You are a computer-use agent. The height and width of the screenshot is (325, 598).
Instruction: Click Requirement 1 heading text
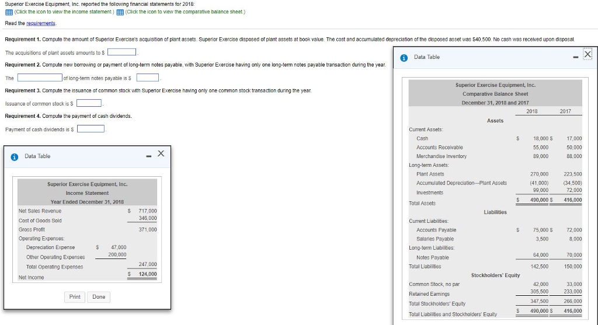pyautogui.click(x=23, y=39)
